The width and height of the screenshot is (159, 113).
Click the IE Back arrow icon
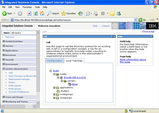[4, 14]
